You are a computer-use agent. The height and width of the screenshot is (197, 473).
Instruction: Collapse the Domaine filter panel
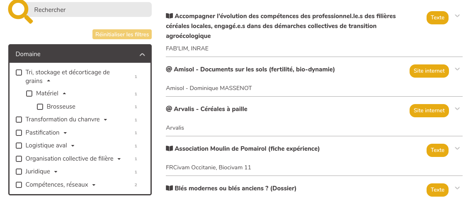point(142,55)
